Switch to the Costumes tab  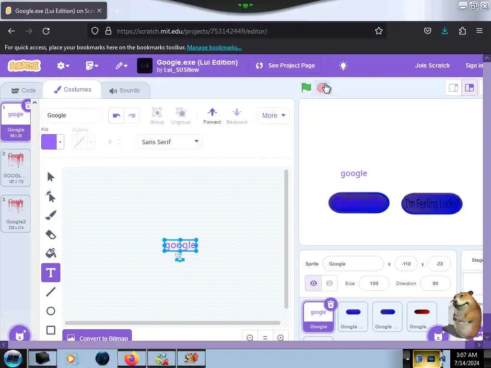point(73,90)
